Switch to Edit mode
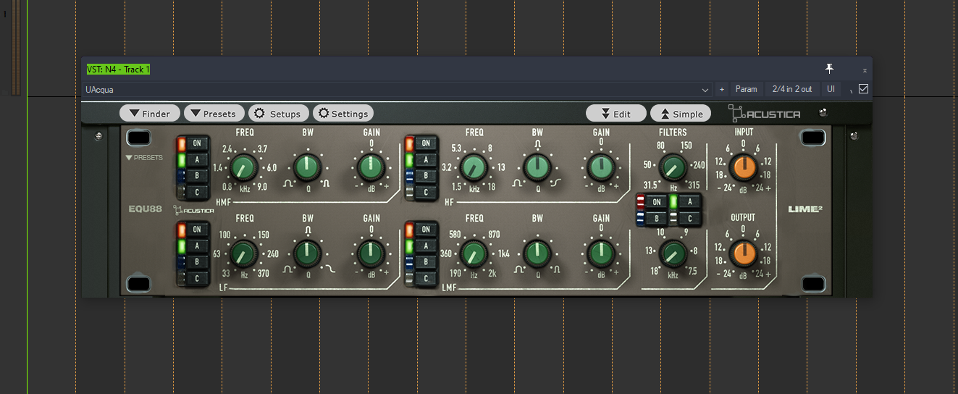This screenshot has width=958, height=394. point(616,114)
